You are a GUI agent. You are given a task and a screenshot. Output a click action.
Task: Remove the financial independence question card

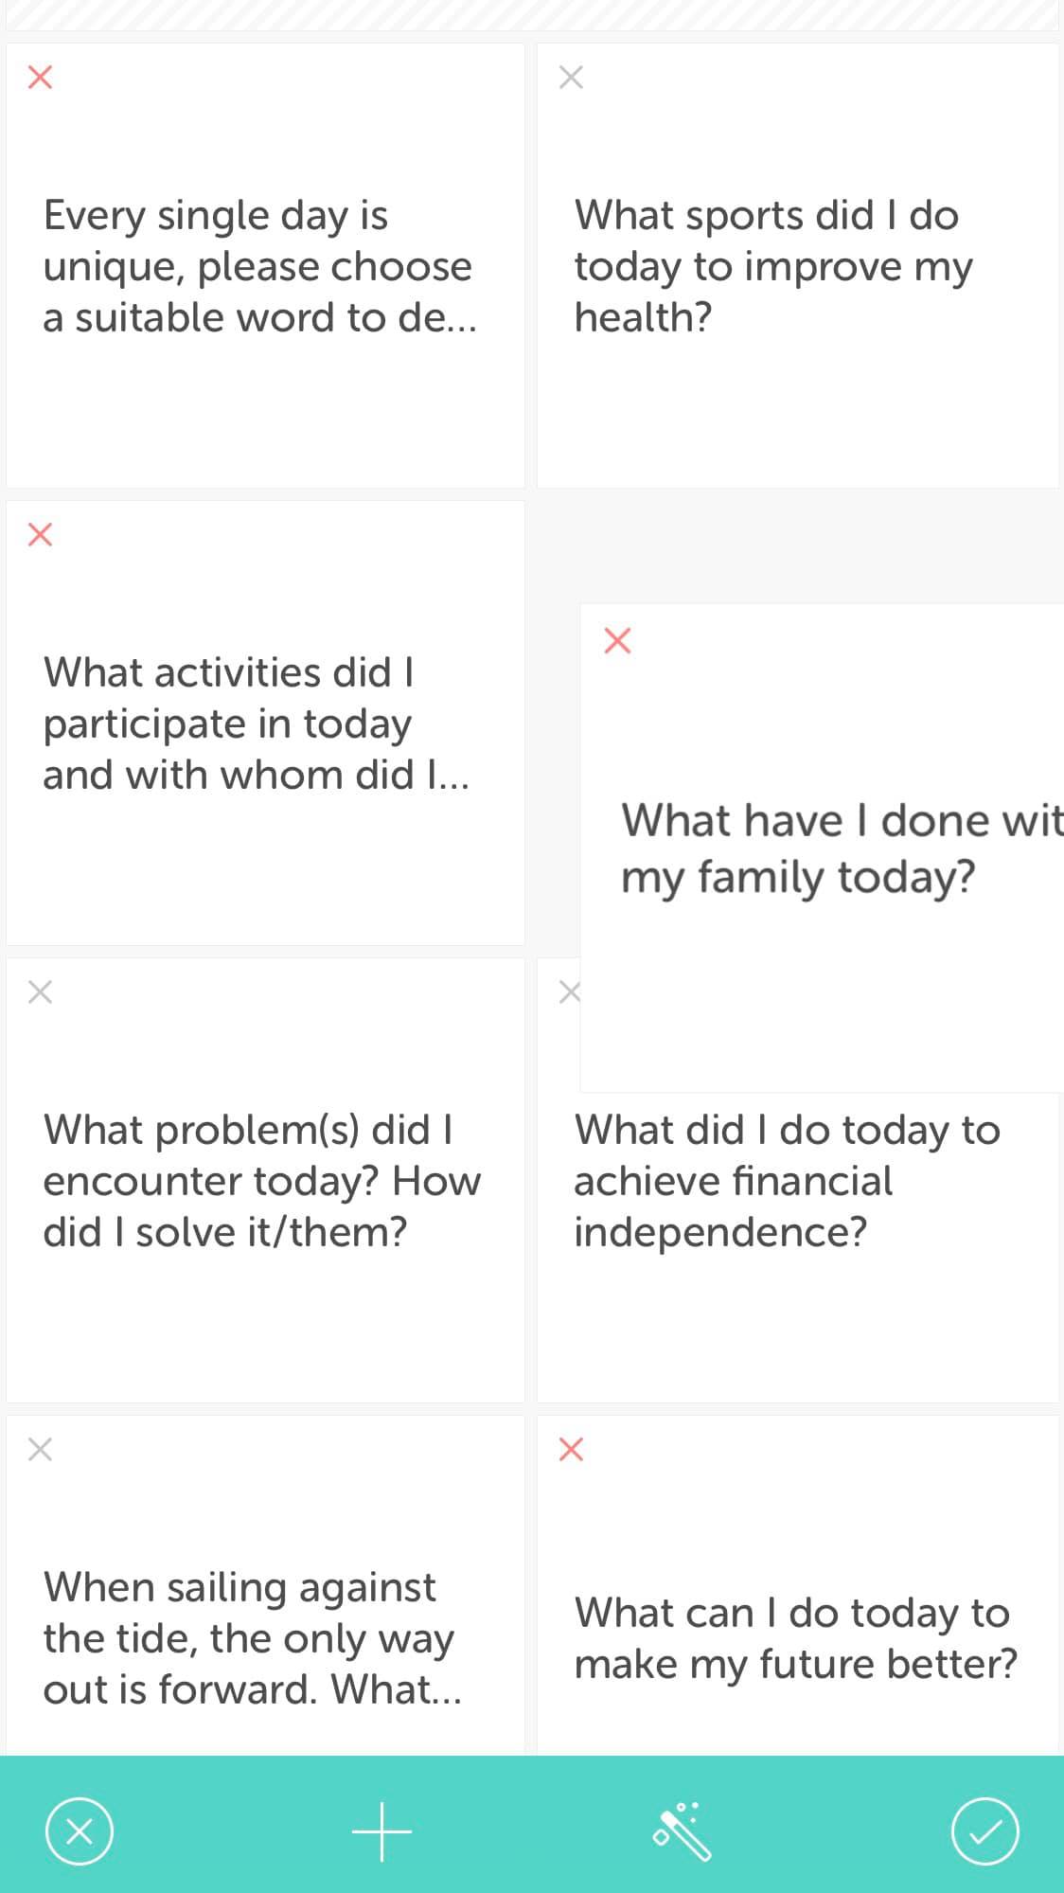[x=569, y=991]
